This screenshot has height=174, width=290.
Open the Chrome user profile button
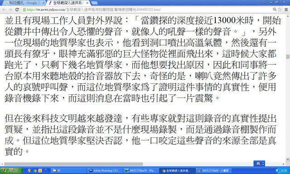[x=264, y=2]
